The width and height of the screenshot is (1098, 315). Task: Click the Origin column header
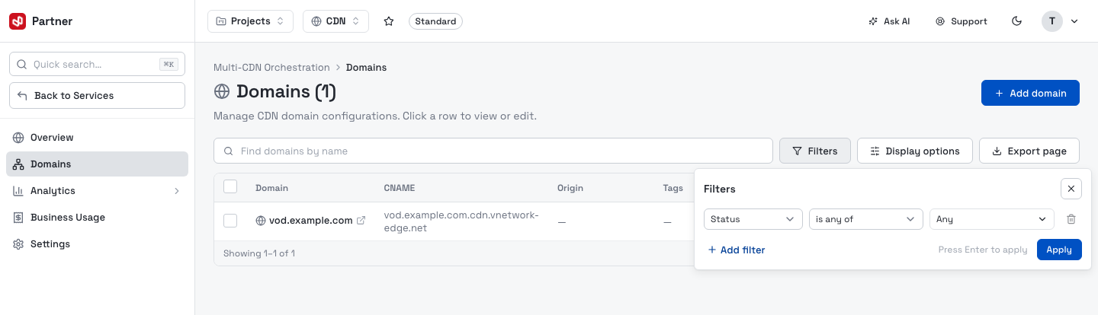point(570,188)
